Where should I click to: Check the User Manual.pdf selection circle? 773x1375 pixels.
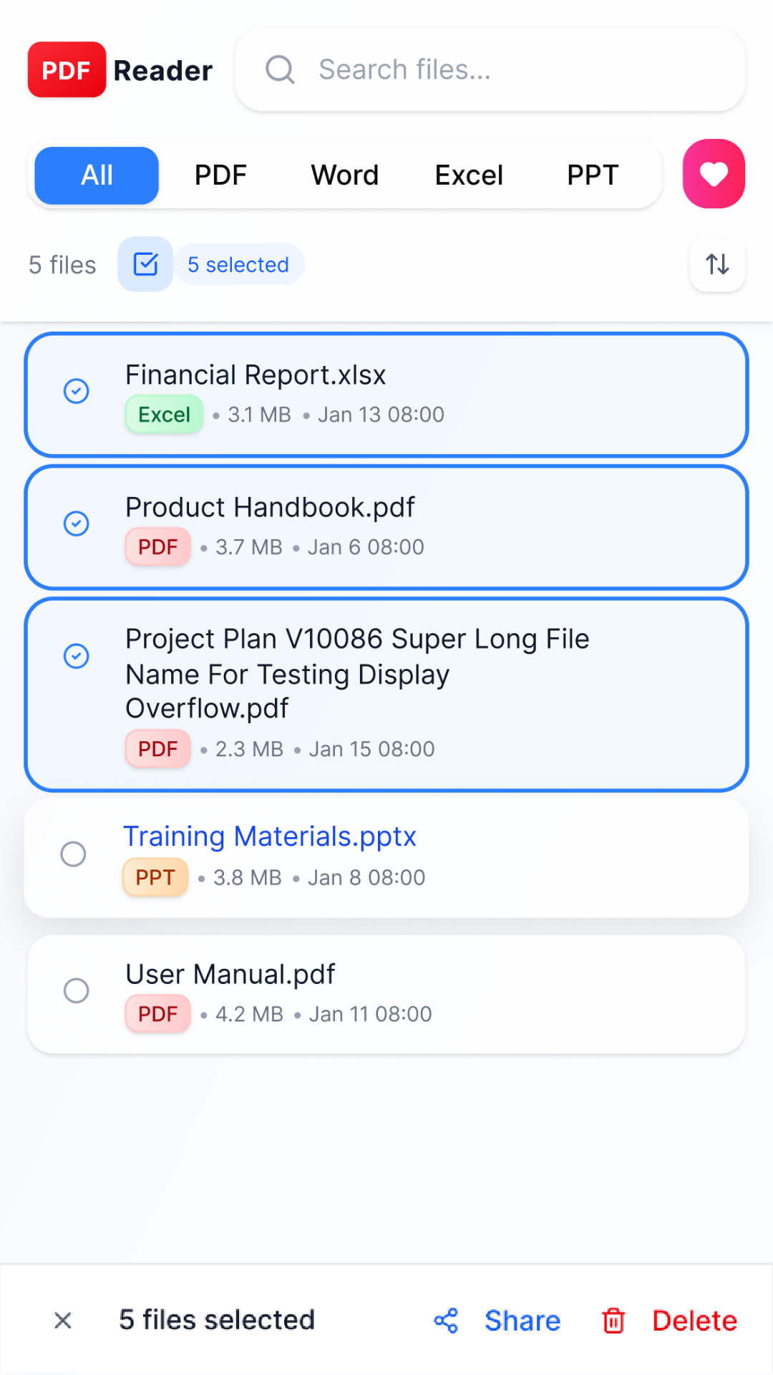[x=77, y=990]
